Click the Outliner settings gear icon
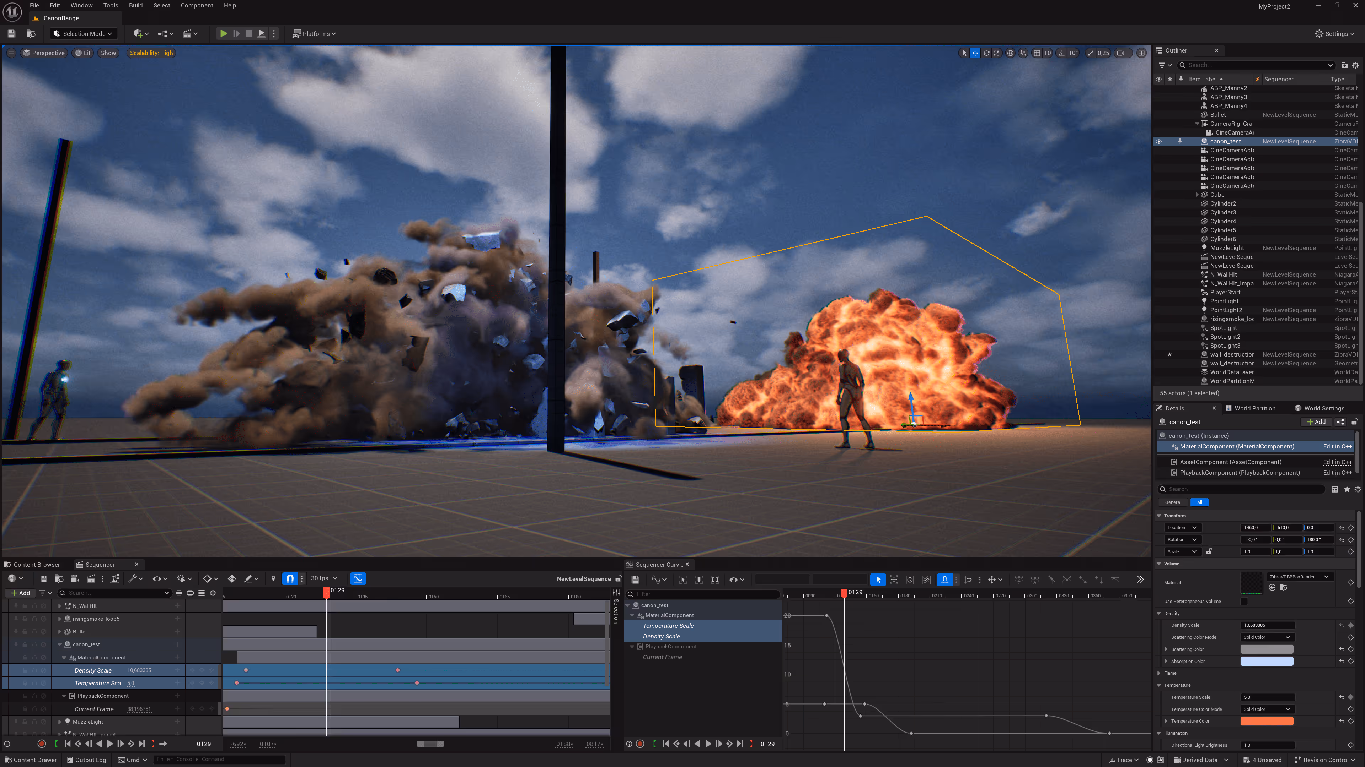This screenshot has width=1365, height=767. pyautogui.click(x=1355, y=65)
